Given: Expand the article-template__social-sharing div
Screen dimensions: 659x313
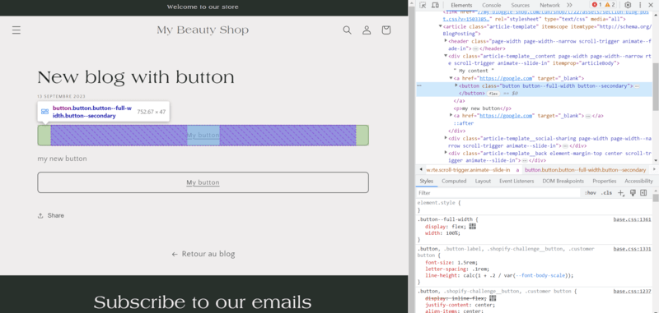Looking at the screenshot, I should (x=446, y=138).
